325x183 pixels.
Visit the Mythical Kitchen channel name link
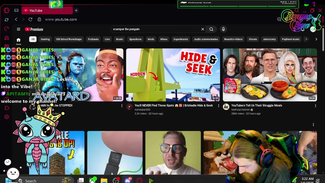click(x=240, y=110)
